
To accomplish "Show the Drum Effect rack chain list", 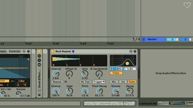I will click(40, 60).
